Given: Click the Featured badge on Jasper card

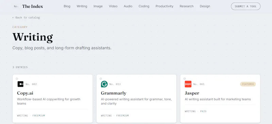Looking at the screenshot, I should tap(248, 84).
